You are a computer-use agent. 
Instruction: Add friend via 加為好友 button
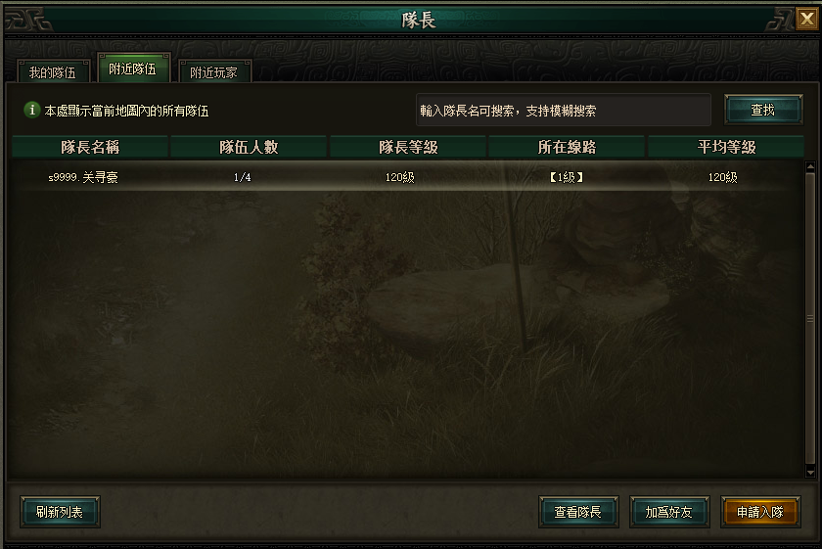coord(669,512)
